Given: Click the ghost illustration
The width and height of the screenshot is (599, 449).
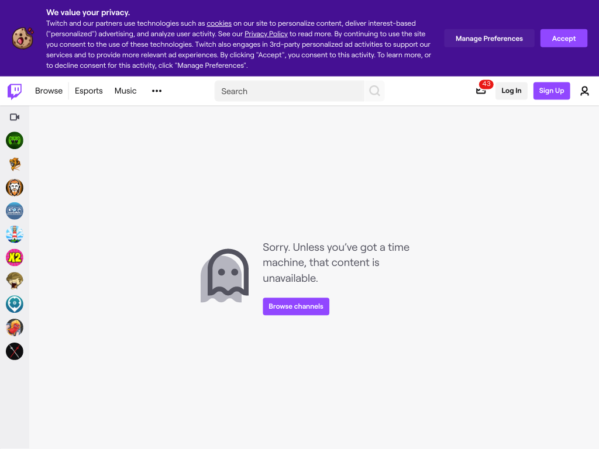Looking at the screenshot, I should pyautogui.click(x=225, y=276).
